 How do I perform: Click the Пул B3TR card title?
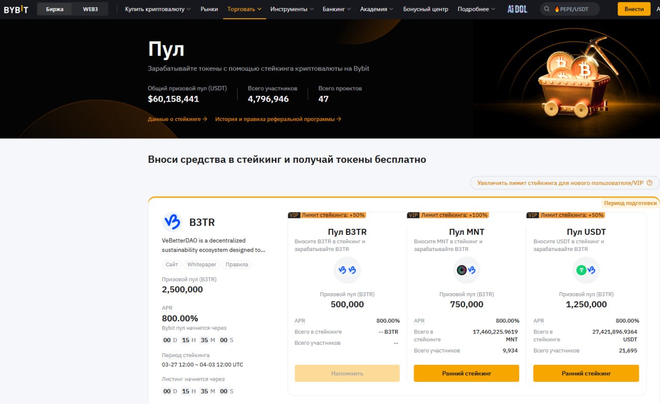(347, 232)
